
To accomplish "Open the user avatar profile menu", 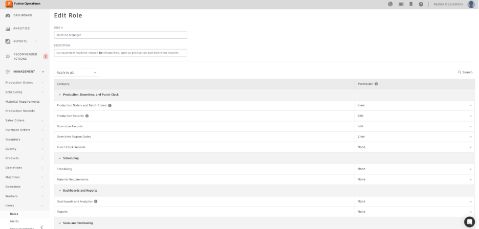I will pyautogui.click(x=471, y=4).
